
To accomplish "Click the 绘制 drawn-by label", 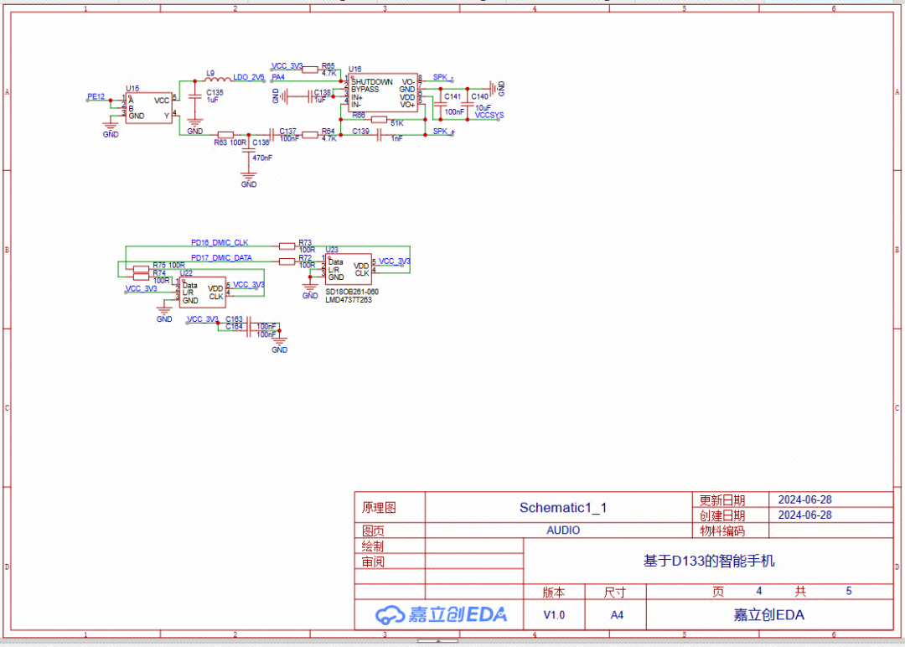I will (373, 546).
